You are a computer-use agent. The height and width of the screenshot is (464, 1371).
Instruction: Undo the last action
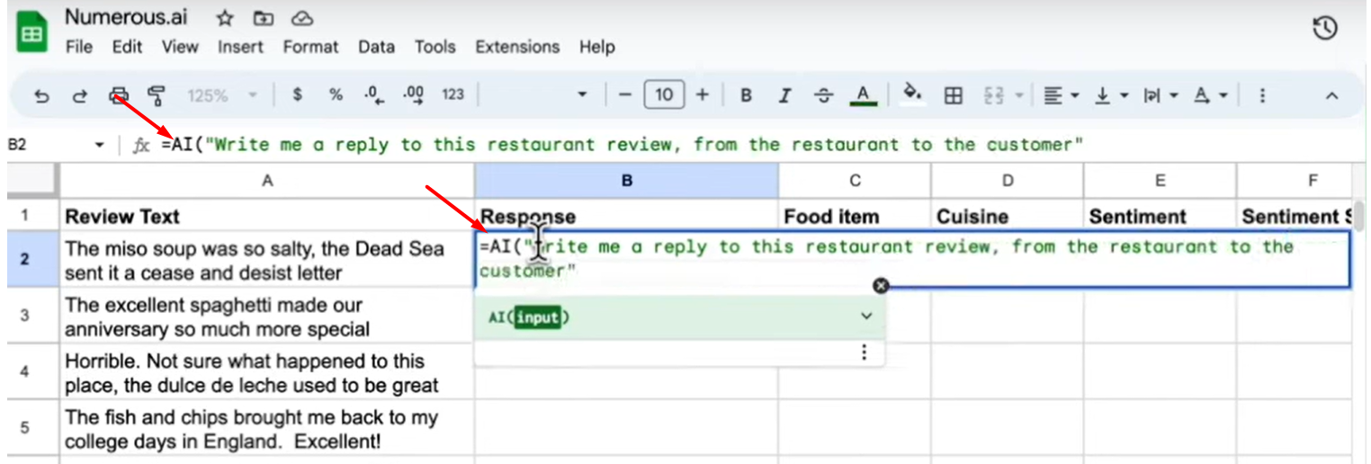[41, 95]
